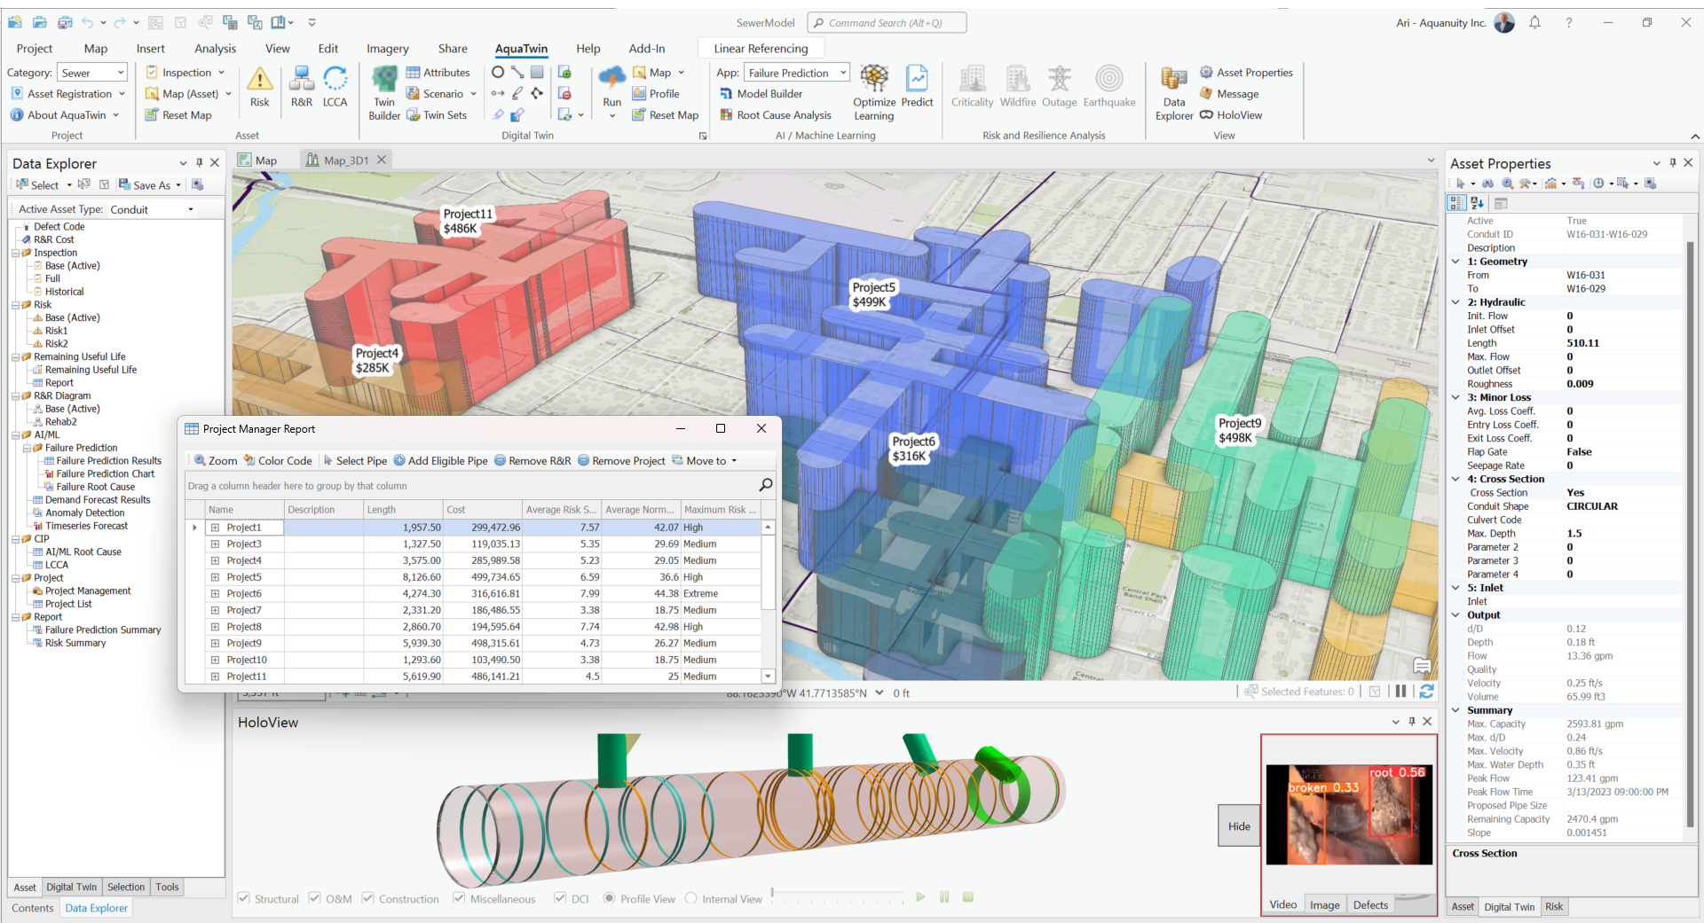Click the LCCA ribbon icon
The width and height of the screenshot is (1704, 923).
point(335,87)
